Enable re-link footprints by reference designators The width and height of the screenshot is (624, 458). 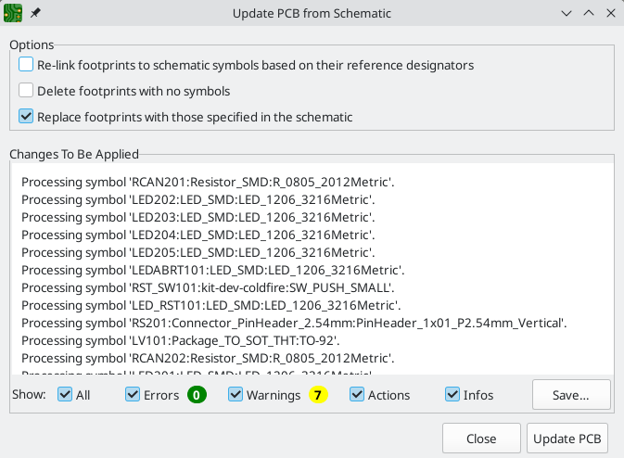tap(27, 65)
